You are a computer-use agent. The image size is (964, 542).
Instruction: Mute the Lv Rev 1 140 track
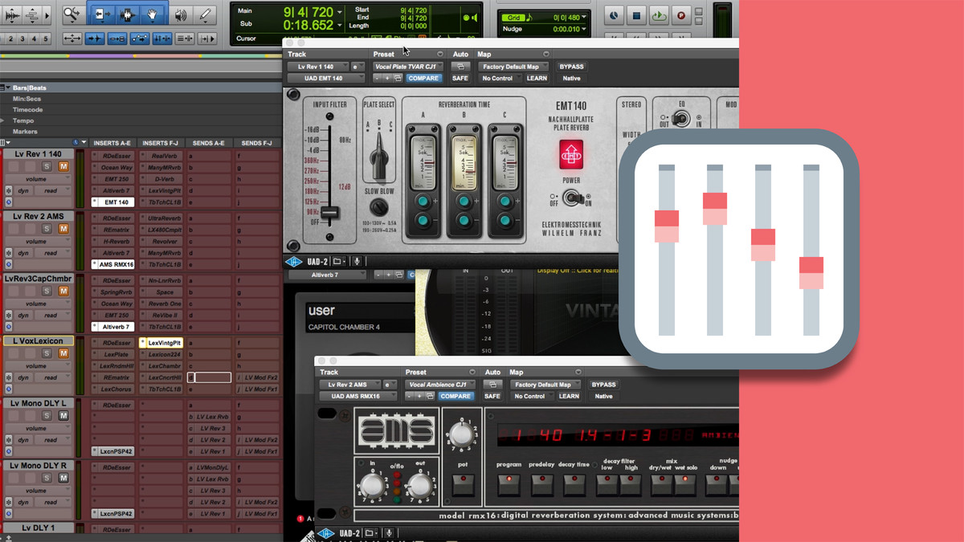63,166
